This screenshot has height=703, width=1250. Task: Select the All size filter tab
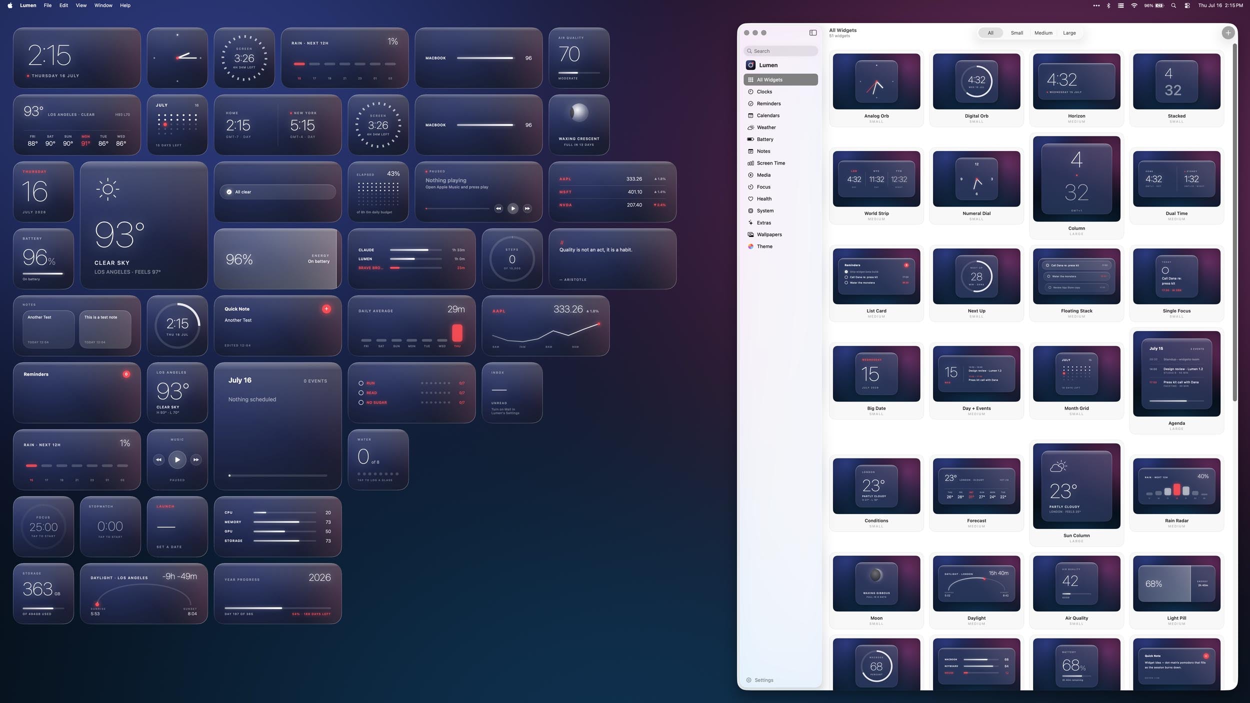coord(990,33)
